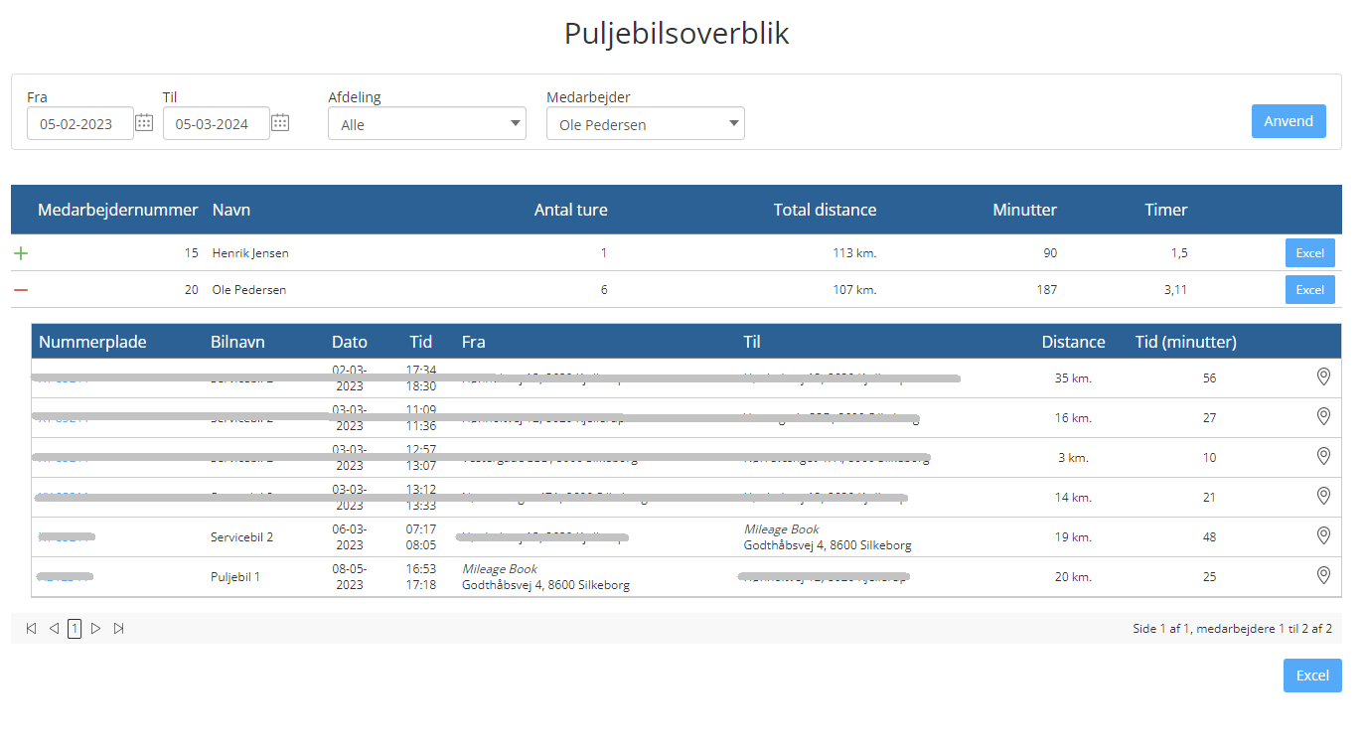The height and width of the screenshot is (753, 1364).
Task: Go to first page in pager
Action: point(31,628)
